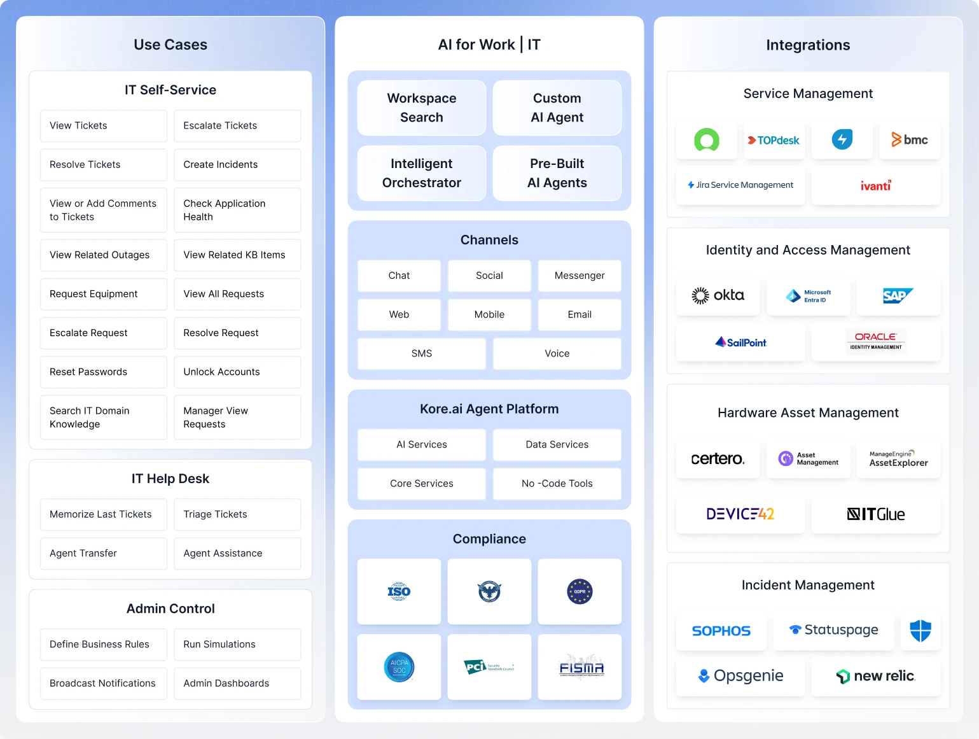Select the Voice channel tile
The height and width of the screenshot is (739, 979).
[557, 353]
